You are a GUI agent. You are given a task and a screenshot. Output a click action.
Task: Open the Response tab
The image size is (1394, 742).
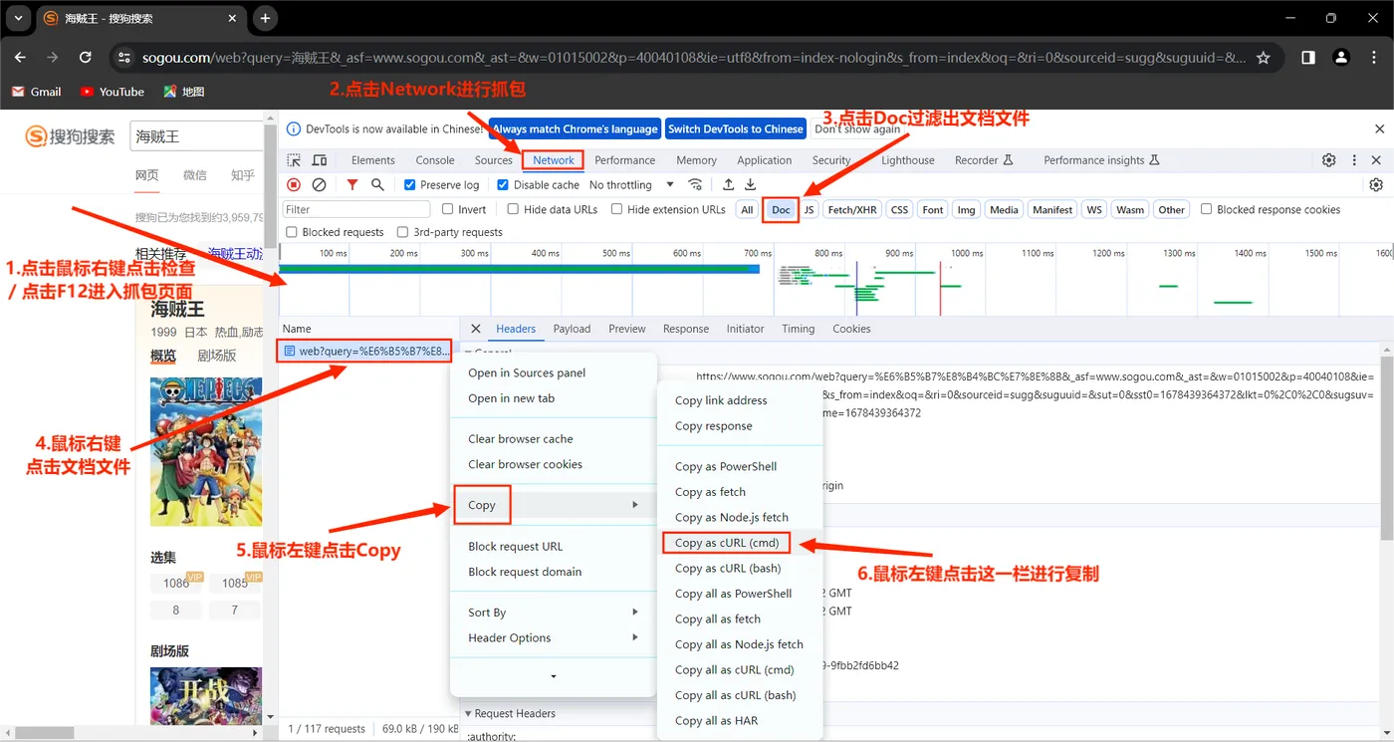click(686, 329)
